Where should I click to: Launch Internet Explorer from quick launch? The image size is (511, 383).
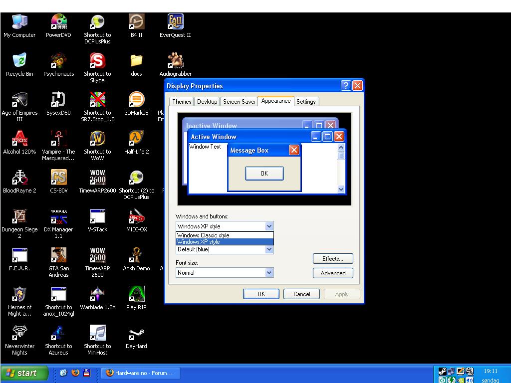pos(64,373)
